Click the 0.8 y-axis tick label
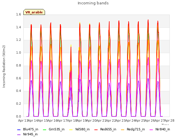 pyautogui.click(x=18, y=65)
